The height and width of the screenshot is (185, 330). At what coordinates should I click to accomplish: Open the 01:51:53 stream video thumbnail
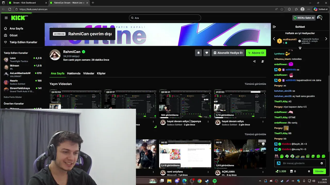pyautogui.click(x=240, y=104)
